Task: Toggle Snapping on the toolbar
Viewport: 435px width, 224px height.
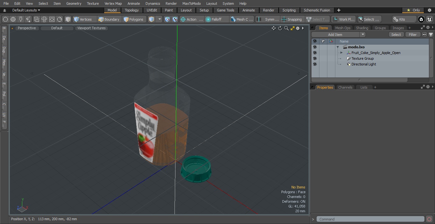Action: tap(292, 19)
